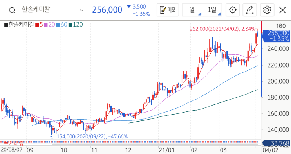Screen dimensions: 291x154
Task: Toggle the 한솔케미칼 black legend swatch
Action: coord(6,25)
